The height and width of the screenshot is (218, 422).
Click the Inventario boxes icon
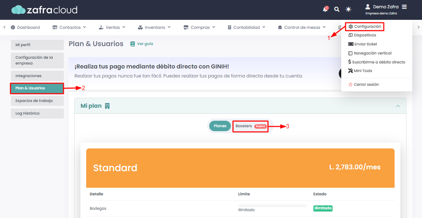pyautogui.click(x=140, y=27)
